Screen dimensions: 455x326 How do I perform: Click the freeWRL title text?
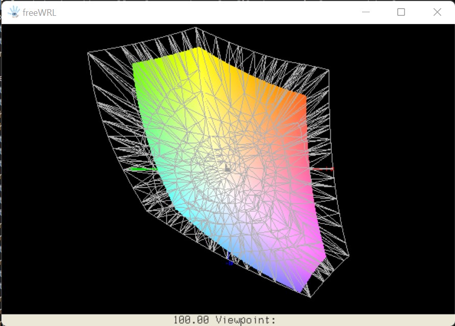39,13
